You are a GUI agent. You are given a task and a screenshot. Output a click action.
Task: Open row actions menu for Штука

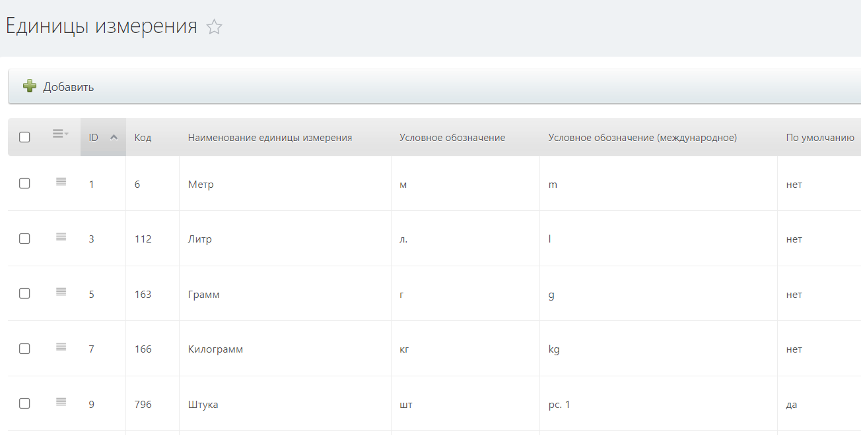coord(61,401)
